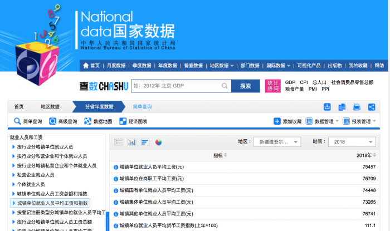The width and height of the screenshot is (390, 231).
Task: Click info icon beside 城镇单位就业人员平均工资(元)
Action: click(116, 167)
